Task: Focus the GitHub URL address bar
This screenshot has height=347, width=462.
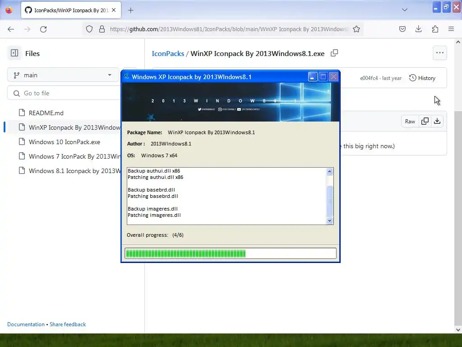Action: pos(229,29)
